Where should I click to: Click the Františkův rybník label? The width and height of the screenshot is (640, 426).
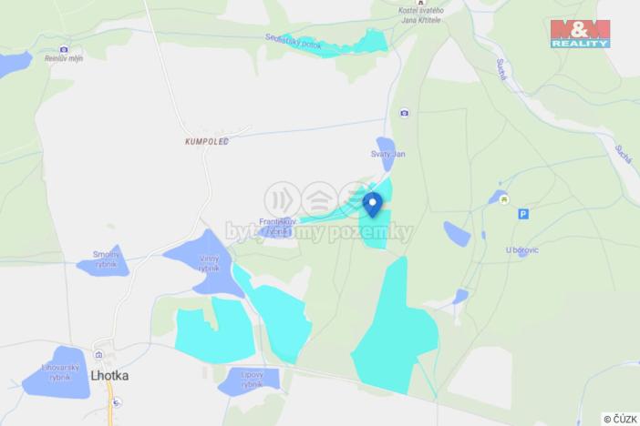[277, 227]
